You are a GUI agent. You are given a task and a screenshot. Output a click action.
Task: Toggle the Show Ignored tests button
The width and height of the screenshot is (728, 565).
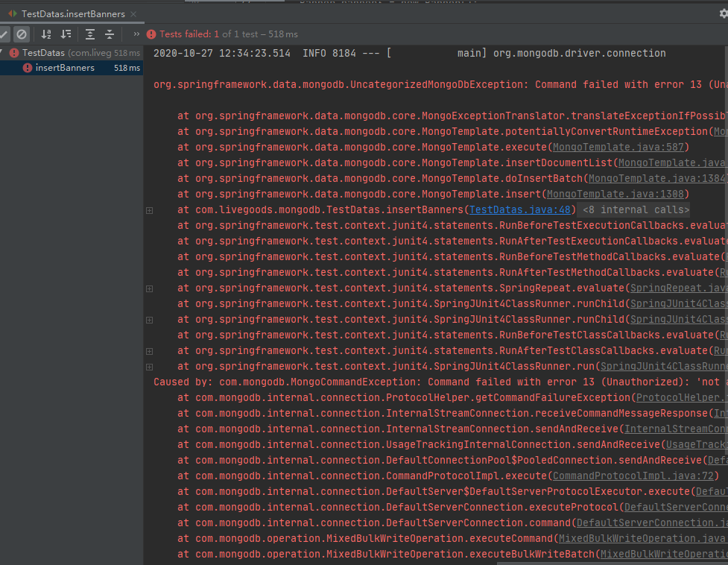coord(22,34)
